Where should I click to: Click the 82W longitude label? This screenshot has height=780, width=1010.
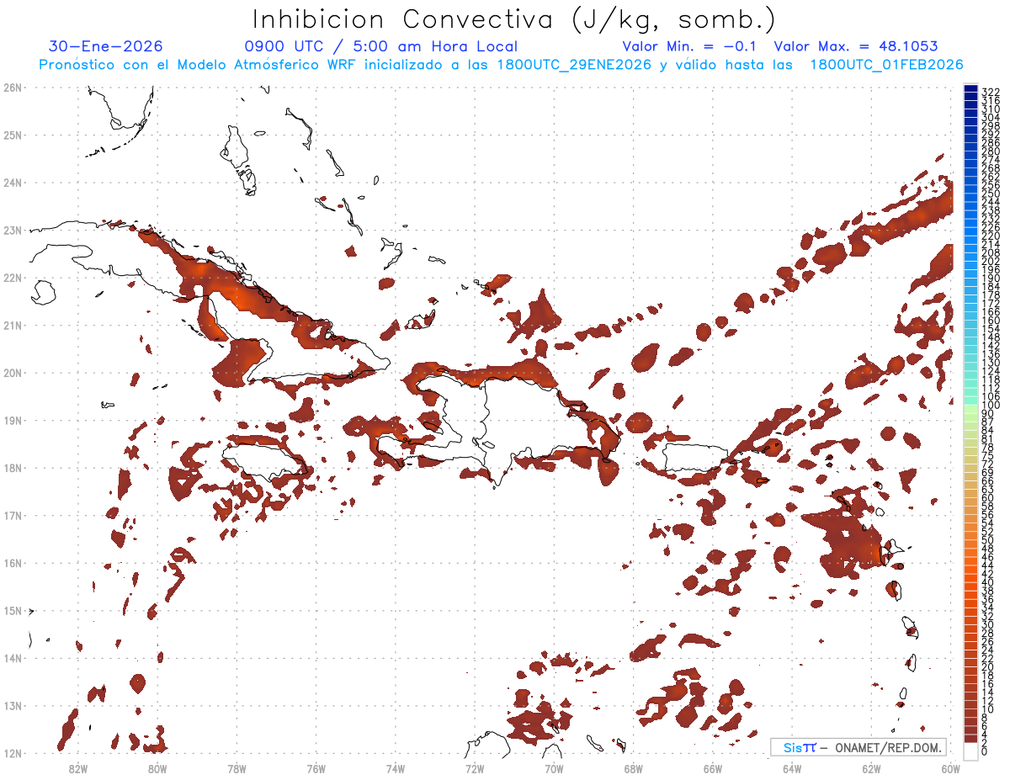(78, 768)
